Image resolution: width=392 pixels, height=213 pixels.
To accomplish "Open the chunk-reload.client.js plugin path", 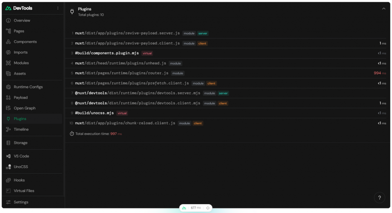I will 125,123.
